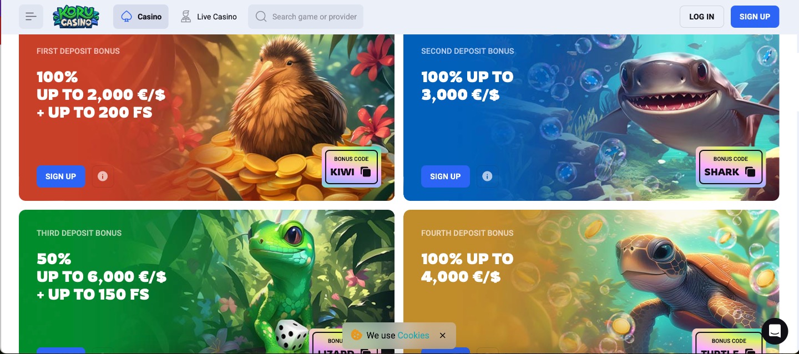Switch to the Casino tab
The image size is (799, 354).
(x=141, y=17)
